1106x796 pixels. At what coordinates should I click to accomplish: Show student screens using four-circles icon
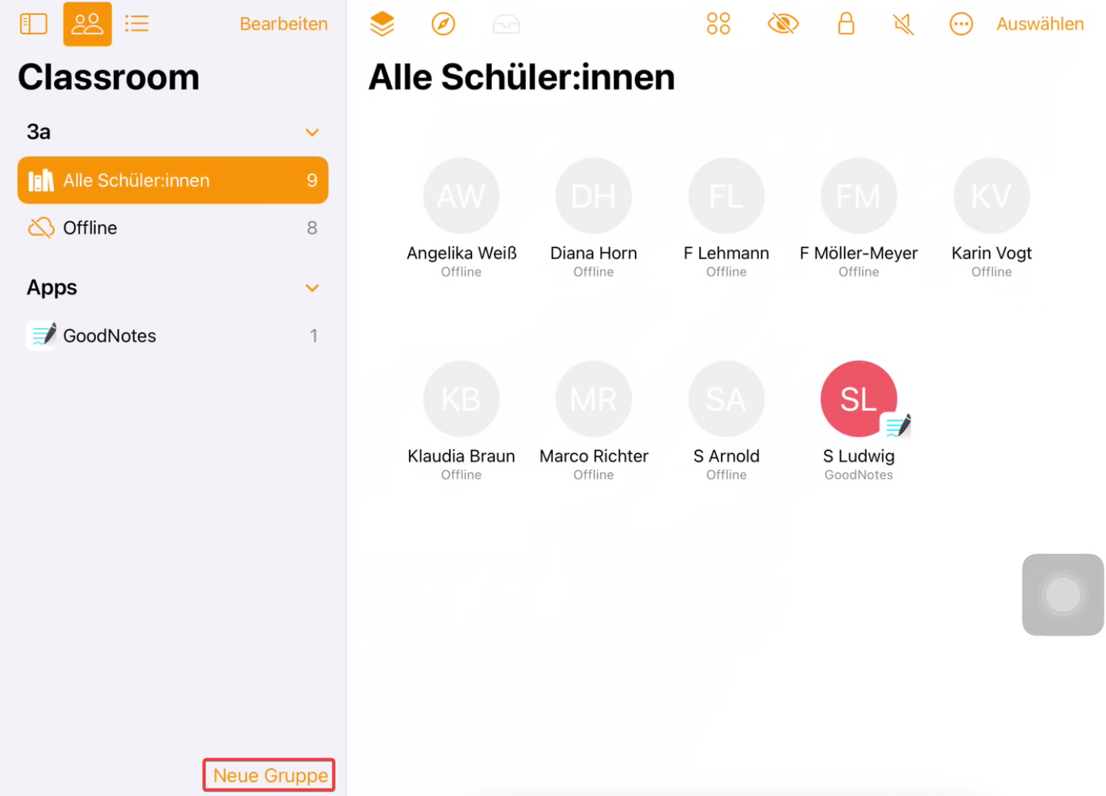pyautogui.click(x=718, y=24)
